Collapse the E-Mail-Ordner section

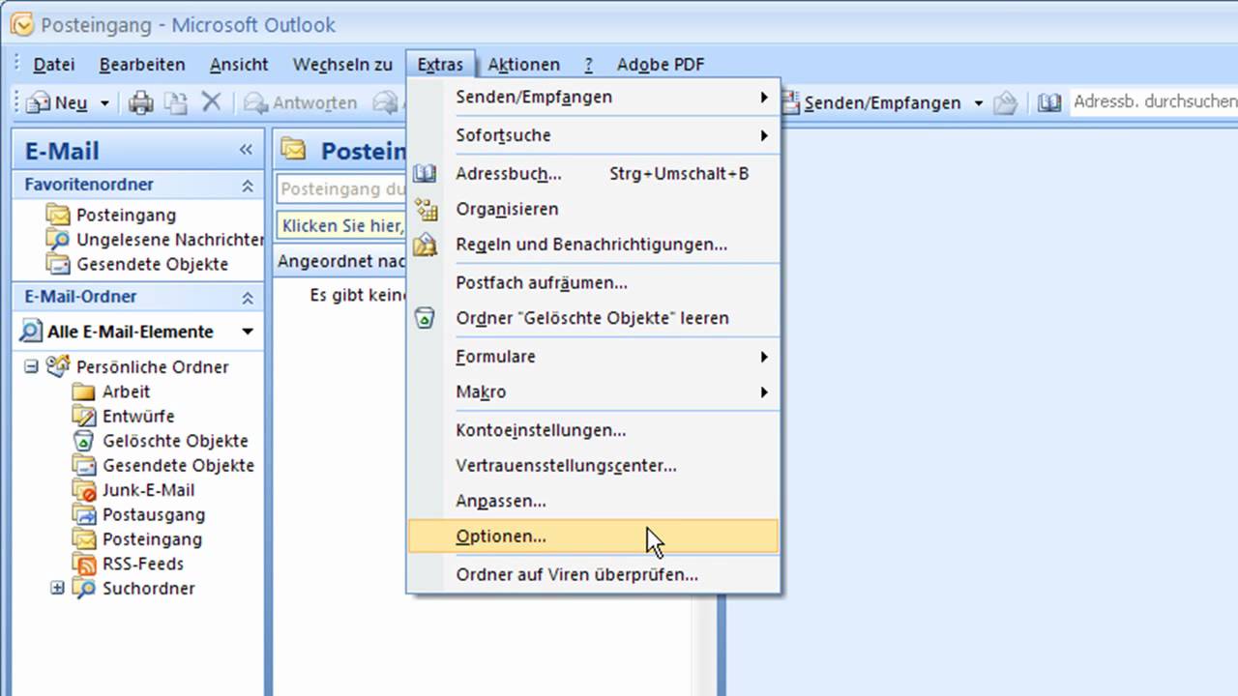coord(248,298)
